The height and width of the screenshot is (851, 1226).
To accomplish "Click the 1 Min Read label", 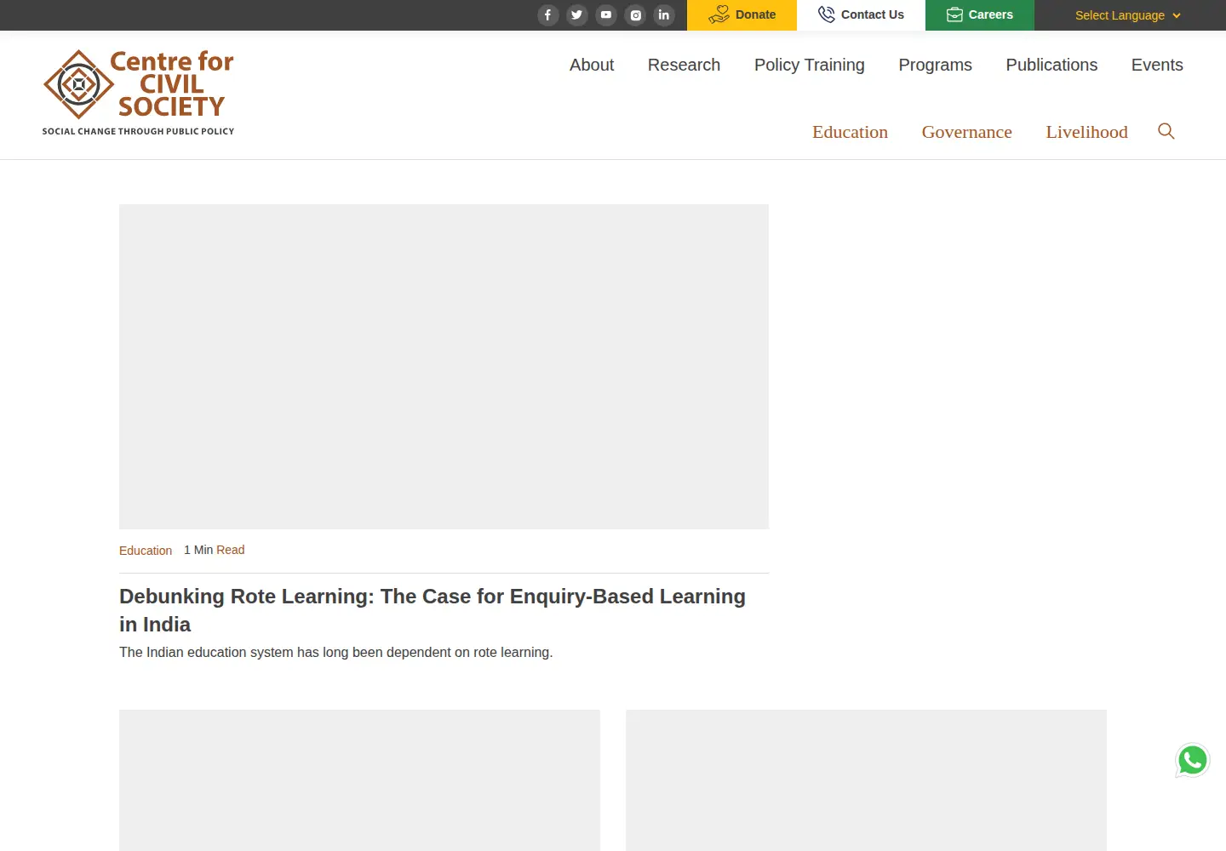I will 215,550.
